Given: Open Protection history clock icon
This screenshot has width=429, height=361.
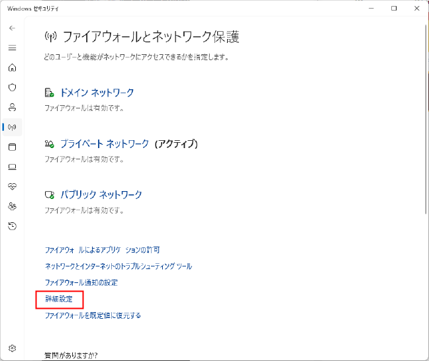Looking at the screenshot, I should (12, 226).
